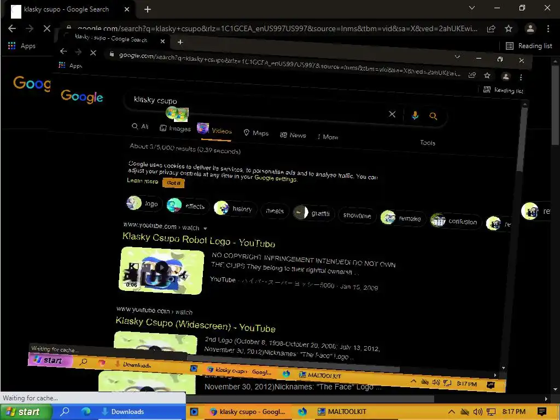Select the 'effects' suggestion chip

pos(188,206)
